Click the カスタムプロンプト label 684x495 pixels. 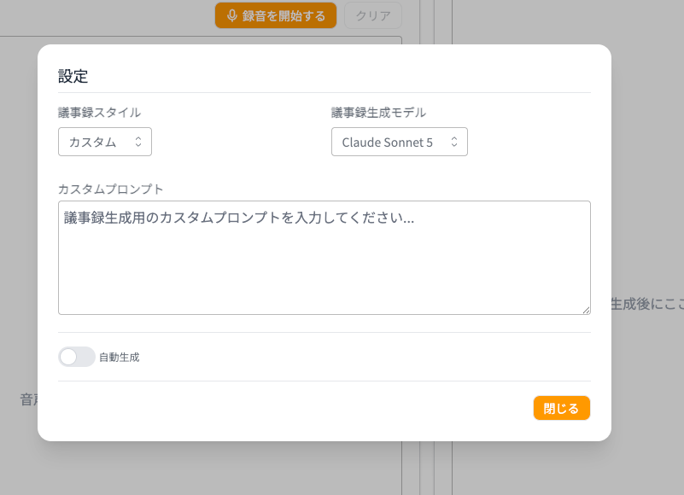click(110, 189)
